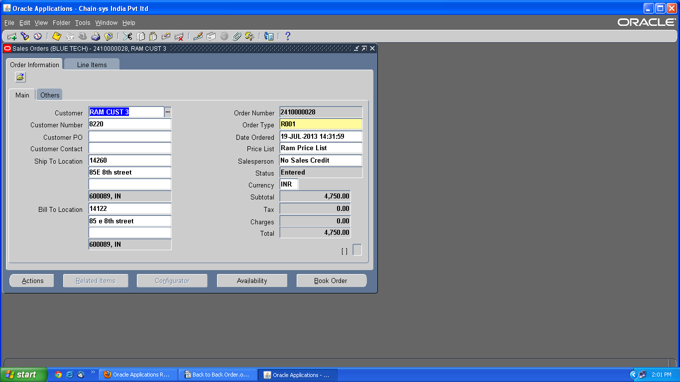Click the Print toolbar icon
This screenshot has height=382, width=680.
coord(96,36)
